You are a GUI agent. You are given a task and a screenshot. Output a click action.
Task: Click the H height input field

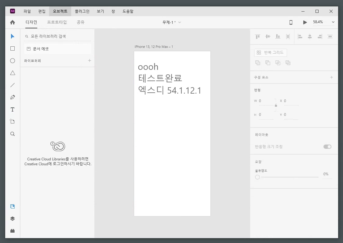pos(266,115)
